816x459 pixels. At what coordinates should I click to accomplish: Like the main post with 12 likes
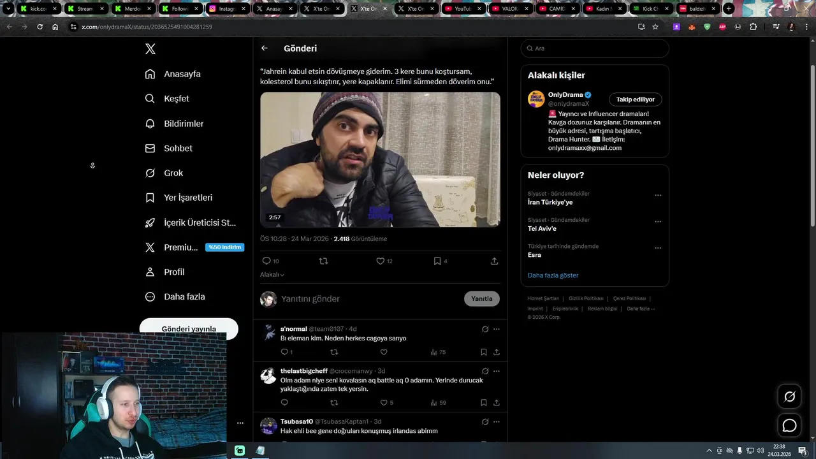click(x=381, y=261)
